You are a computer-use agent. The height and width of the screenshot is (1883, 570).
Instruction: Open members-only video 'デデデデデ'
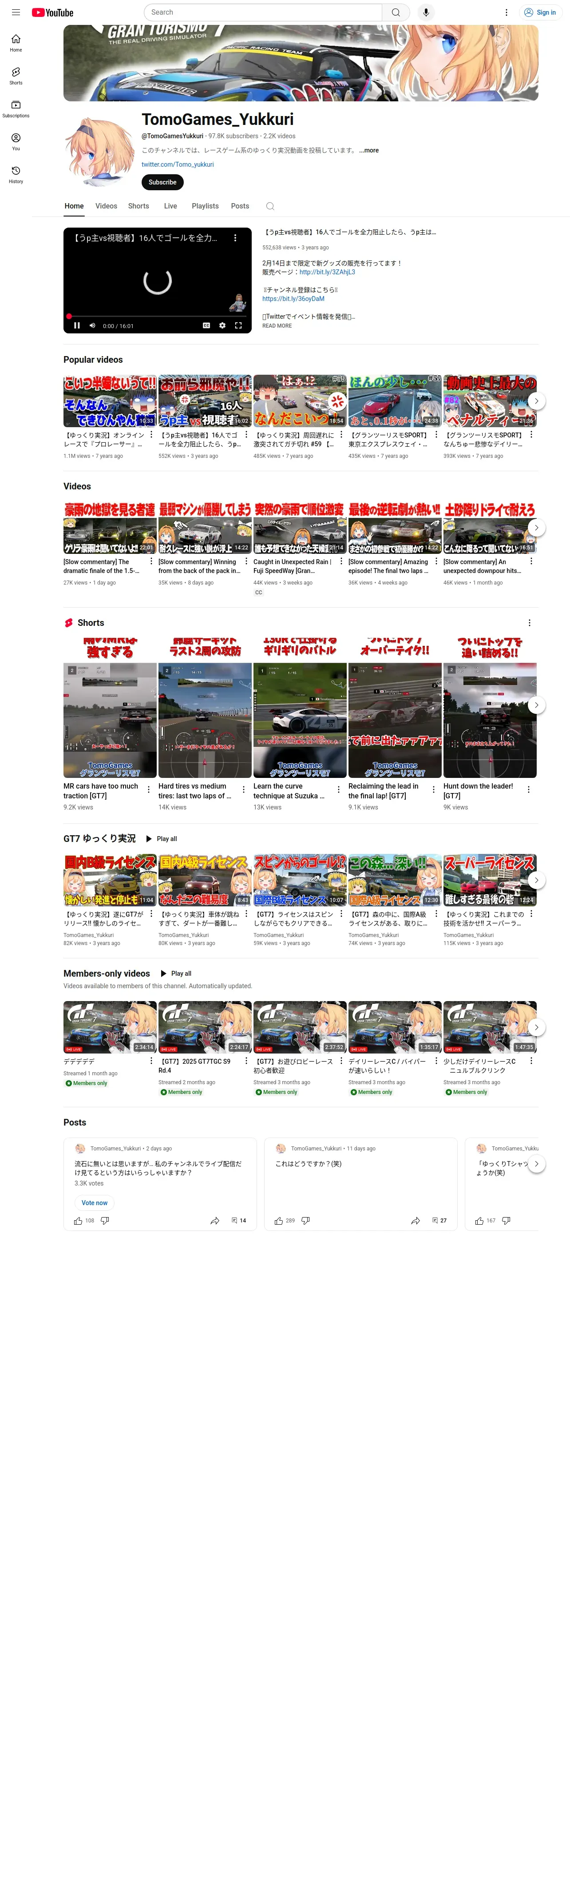pos(110,1027)
